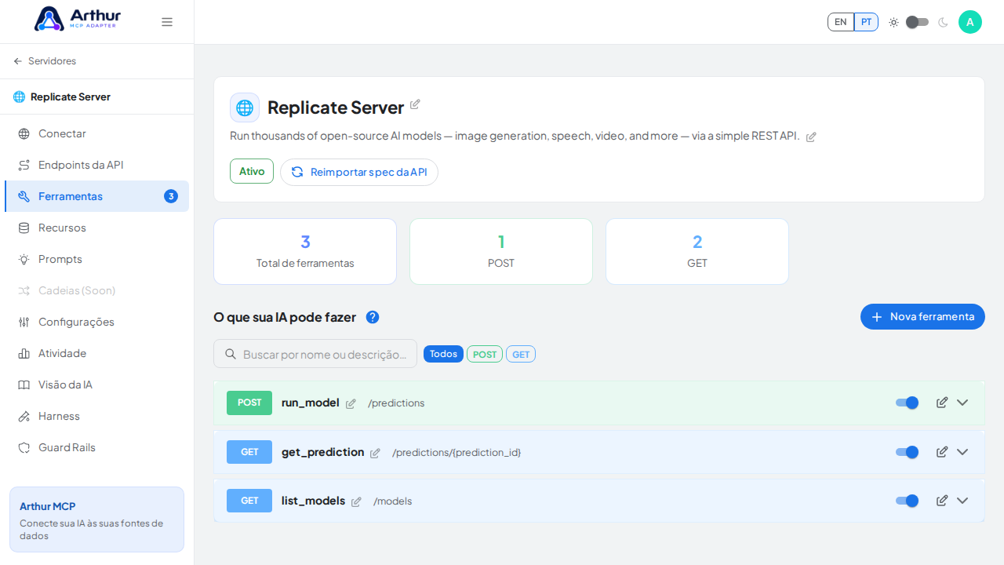Click the server description text
1004x565 pixels.
(515, 136)
